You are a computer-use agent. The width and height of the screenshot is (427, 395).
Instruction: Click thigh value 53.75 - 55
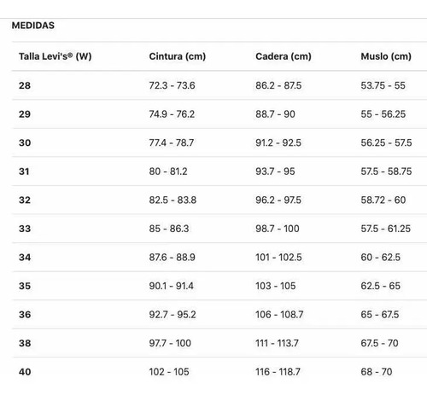coord(383,85)
